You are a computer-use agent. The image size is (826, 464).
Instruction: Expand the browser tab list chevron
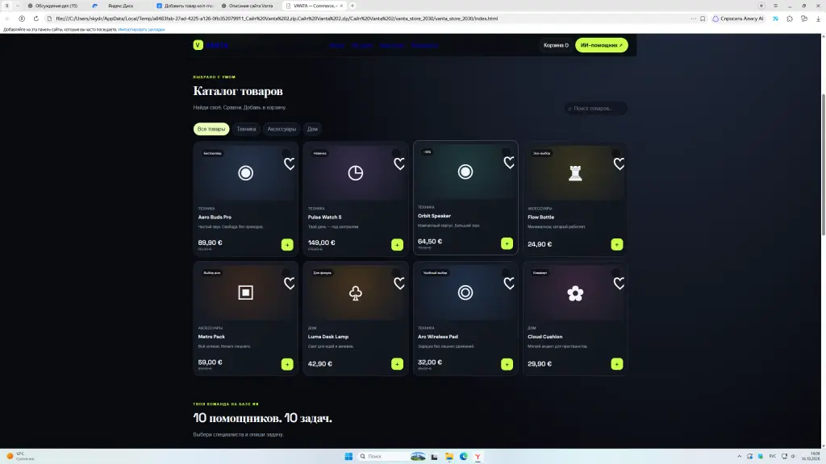[x=18, y=6]
